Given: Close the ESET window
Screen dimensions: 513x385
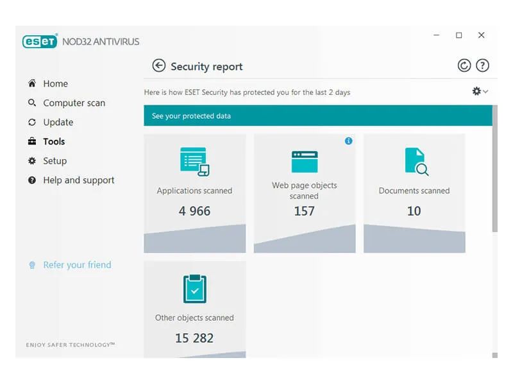Looking at the screenshot, I should [x=482, y=35].
